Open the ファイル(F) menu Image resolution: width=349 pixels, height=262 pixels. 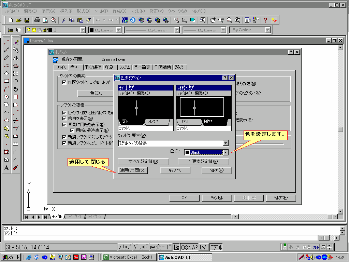click(11, 11)
